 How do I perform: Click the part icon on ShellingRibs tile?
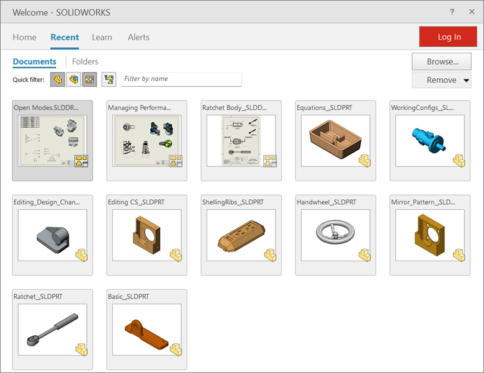click(x=271, y=255)
